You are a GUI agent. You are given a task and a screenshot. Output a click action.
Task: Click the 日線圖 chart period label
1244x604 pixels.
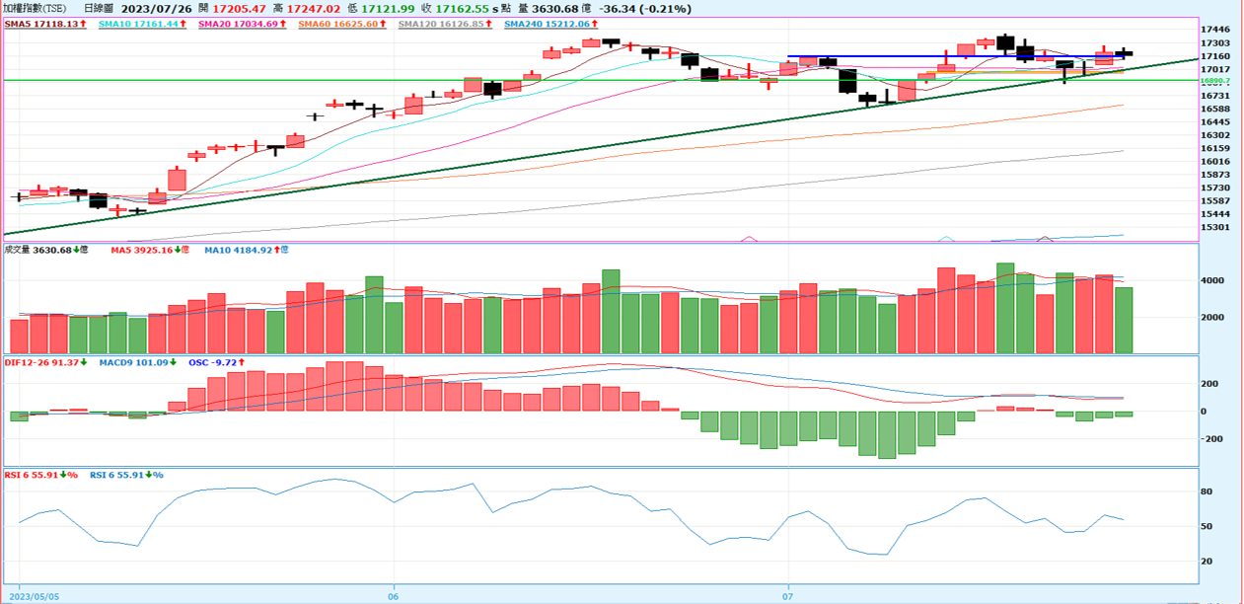click(99, 8)
